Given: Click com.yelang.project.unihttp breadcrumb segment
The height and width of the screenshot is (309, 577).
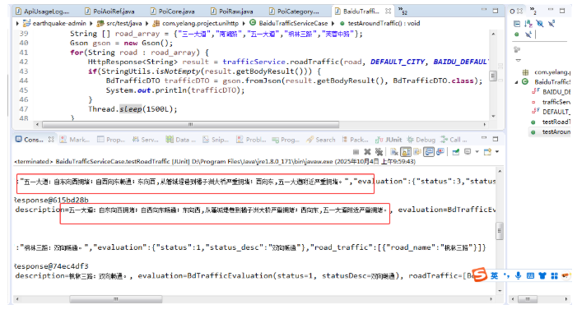Looking at the screenshot, I should click(x=196, y=23).
